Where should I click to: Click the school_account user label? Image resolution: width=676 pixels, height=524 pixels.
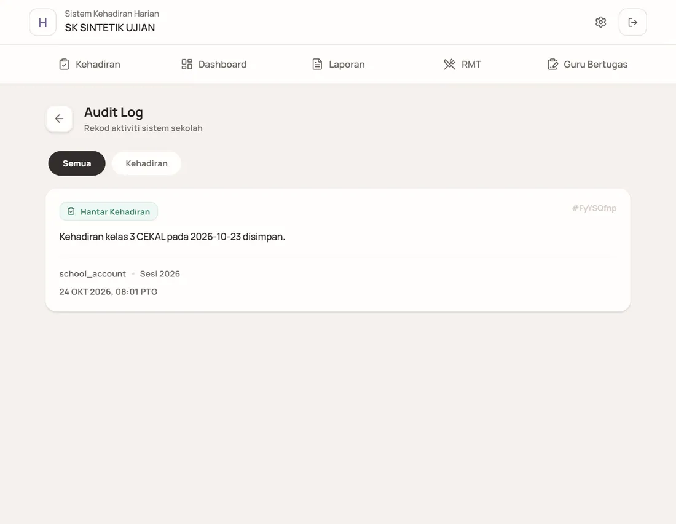pos(93,273)
